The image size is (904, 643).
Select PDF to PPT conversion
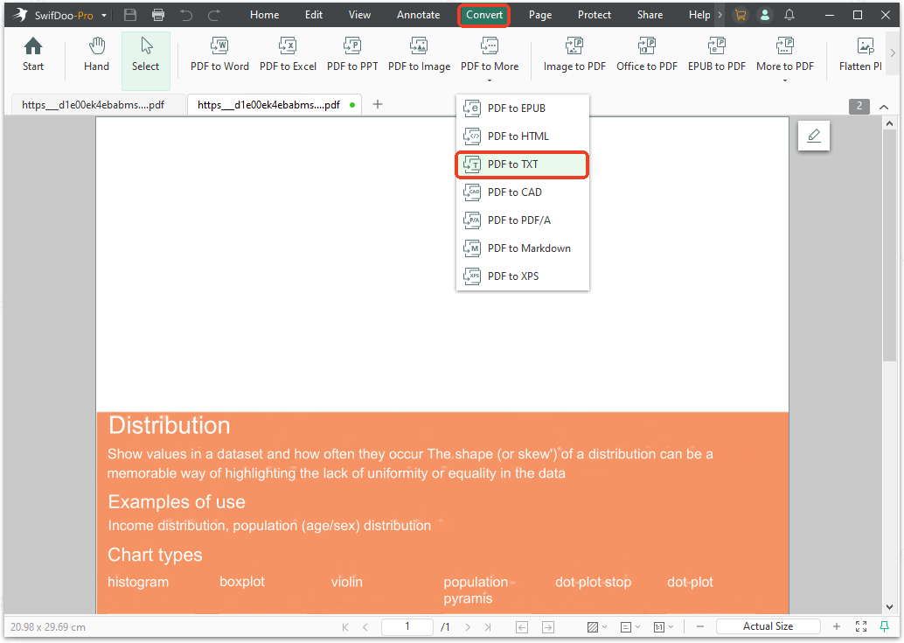tap(352, 54)
